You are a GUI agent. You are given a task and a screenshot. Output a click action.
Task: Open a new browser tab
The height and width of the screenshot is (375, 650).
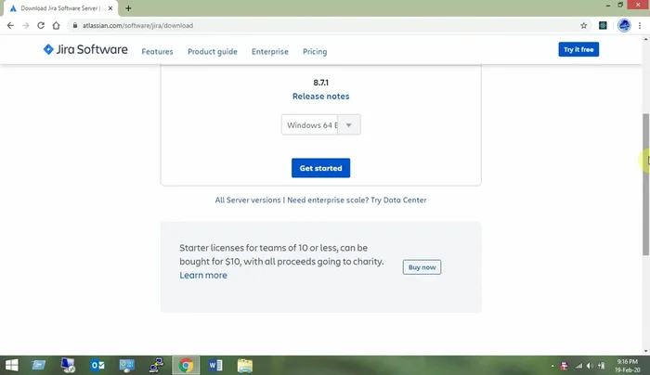128,8
